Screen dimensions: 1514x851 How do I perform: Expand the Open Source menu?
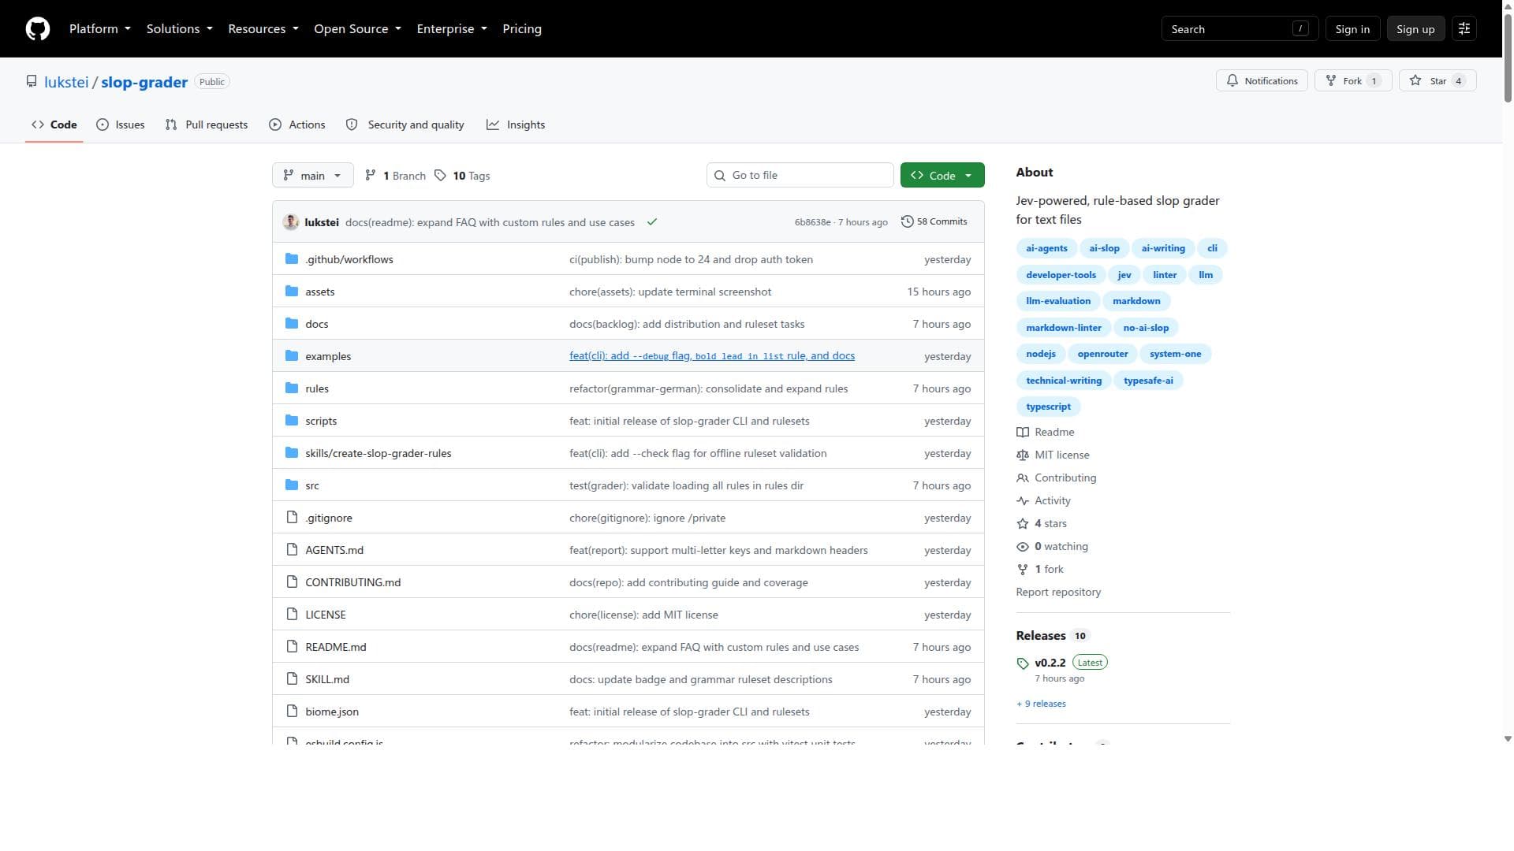(357, 29)
